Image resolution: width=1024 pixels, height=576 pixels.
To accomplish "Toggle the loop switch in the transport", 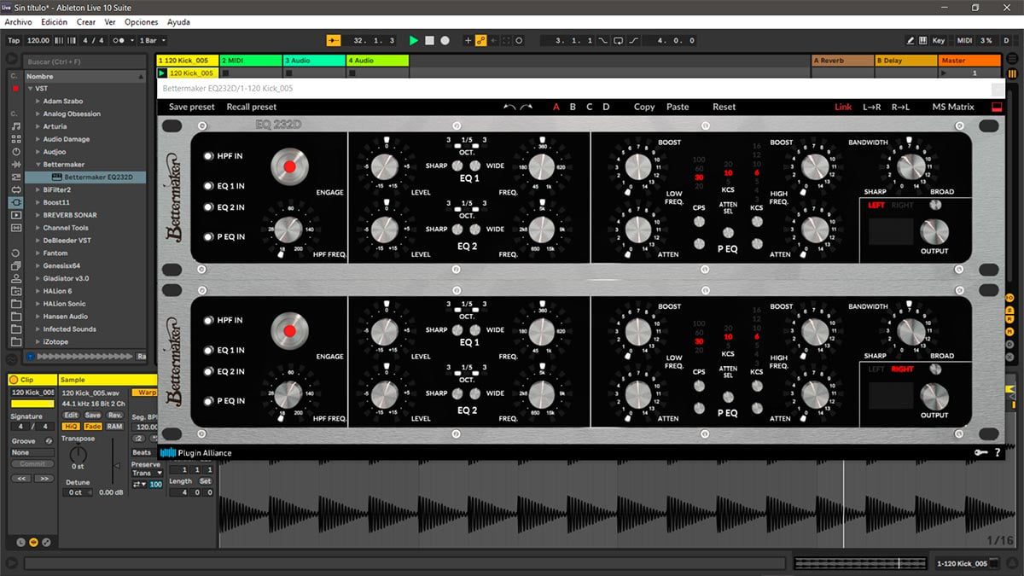I will pos(620,40).
